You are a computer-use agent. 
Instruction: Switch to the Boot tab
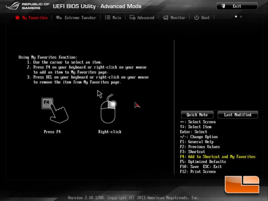point(202,17)
